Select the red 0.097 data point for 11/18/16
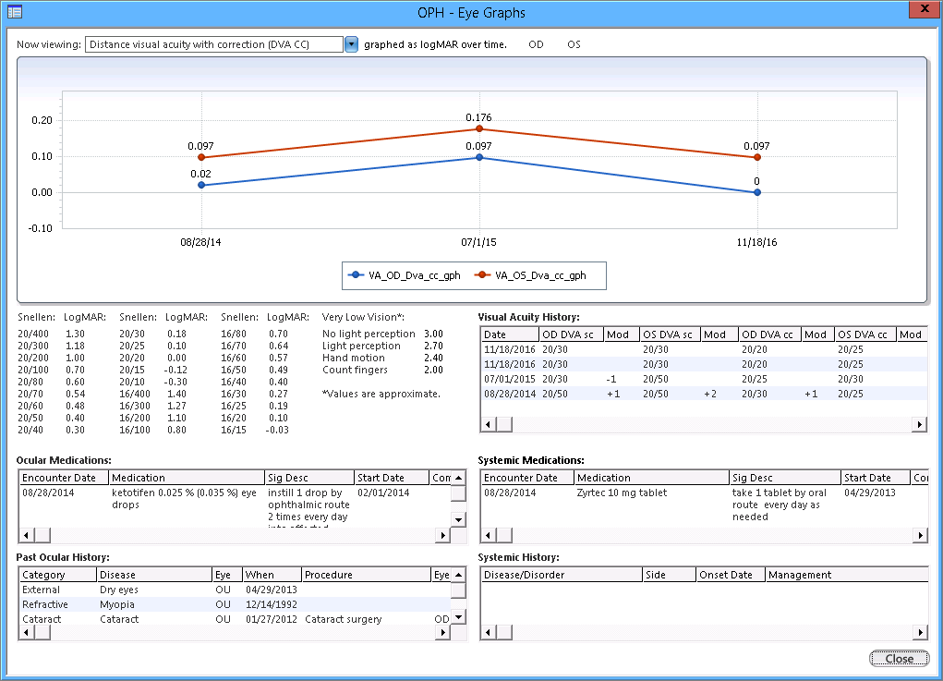943x681 pixels. pos(757,158)
